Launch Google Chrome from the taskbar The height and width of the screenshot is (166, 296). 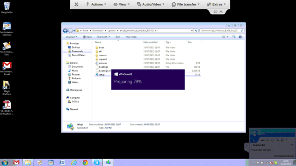click(85, 162)
